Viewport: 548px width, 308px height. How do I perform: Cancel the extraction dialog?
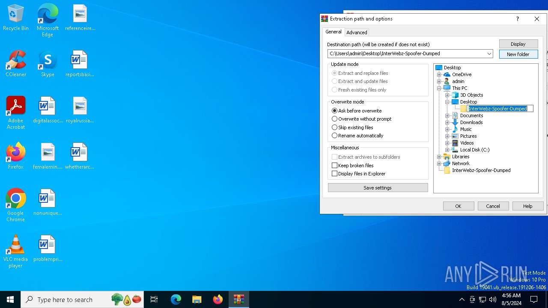coord(493,206)
